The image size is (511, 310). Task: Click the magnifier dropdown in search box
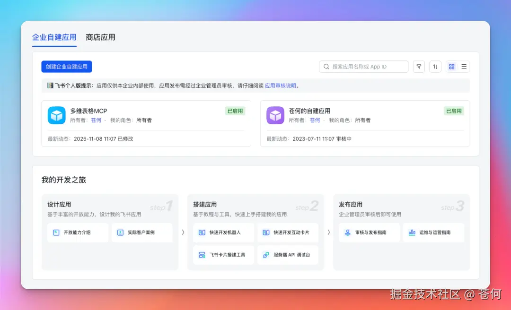[x=326, y=67]
